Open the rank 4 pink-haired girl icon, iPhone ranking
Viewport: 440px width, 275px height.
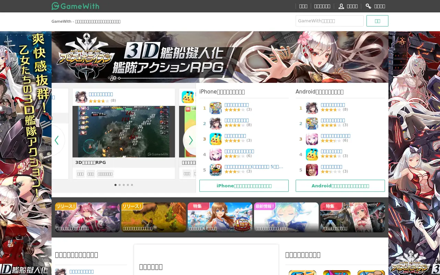[x=216, y=154]
